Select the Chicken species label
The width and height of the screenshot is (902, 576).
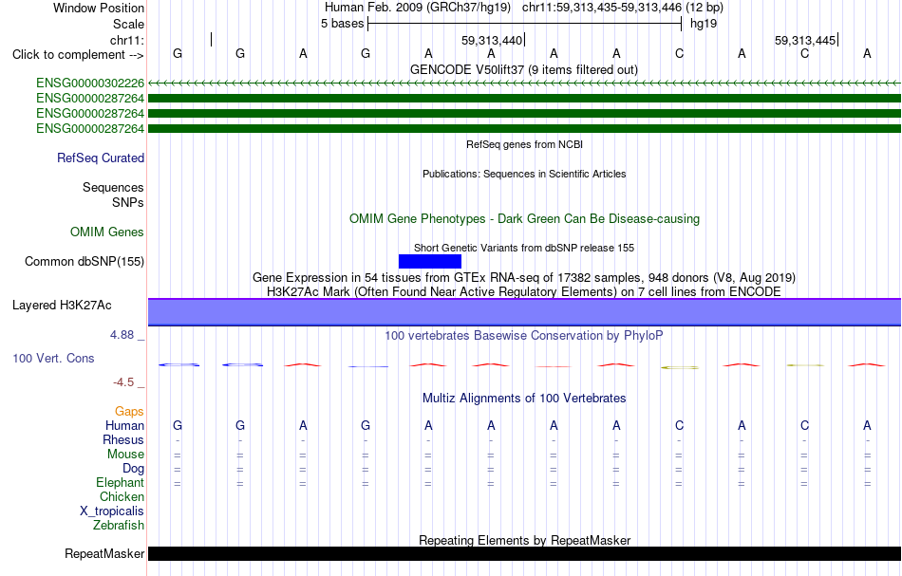click(122, 496)
